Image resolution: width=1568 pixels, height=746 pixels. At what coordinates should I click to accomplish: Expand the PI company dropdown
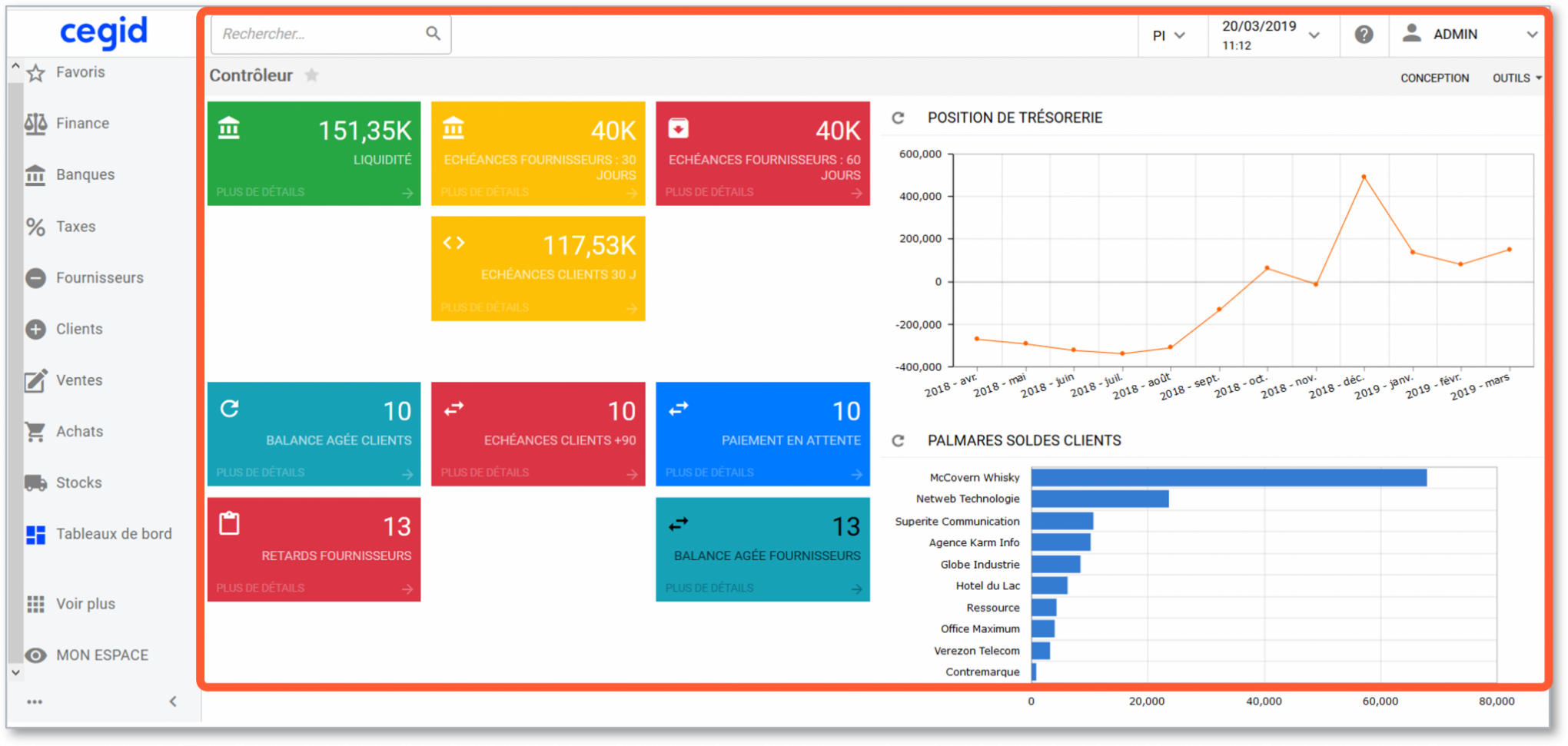coord(1168,35)
